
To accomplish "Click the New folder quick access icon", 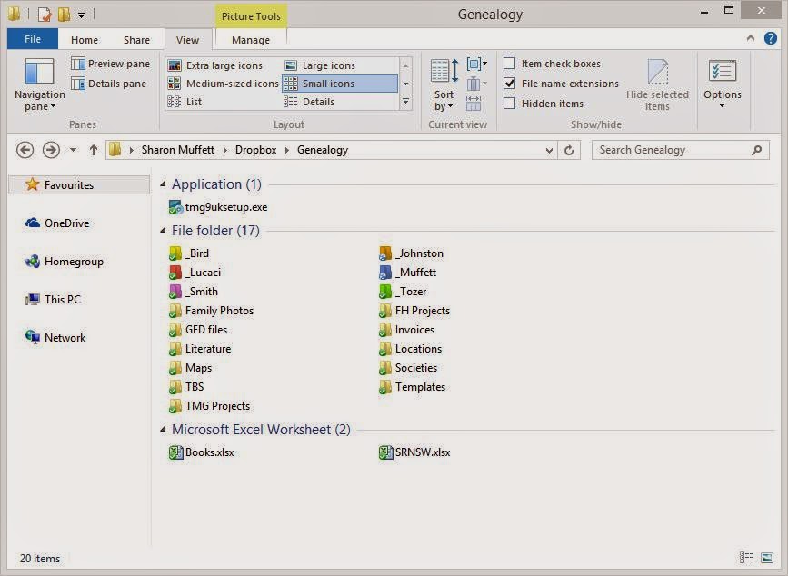I will pyautogui.click(x=64, y=14).
